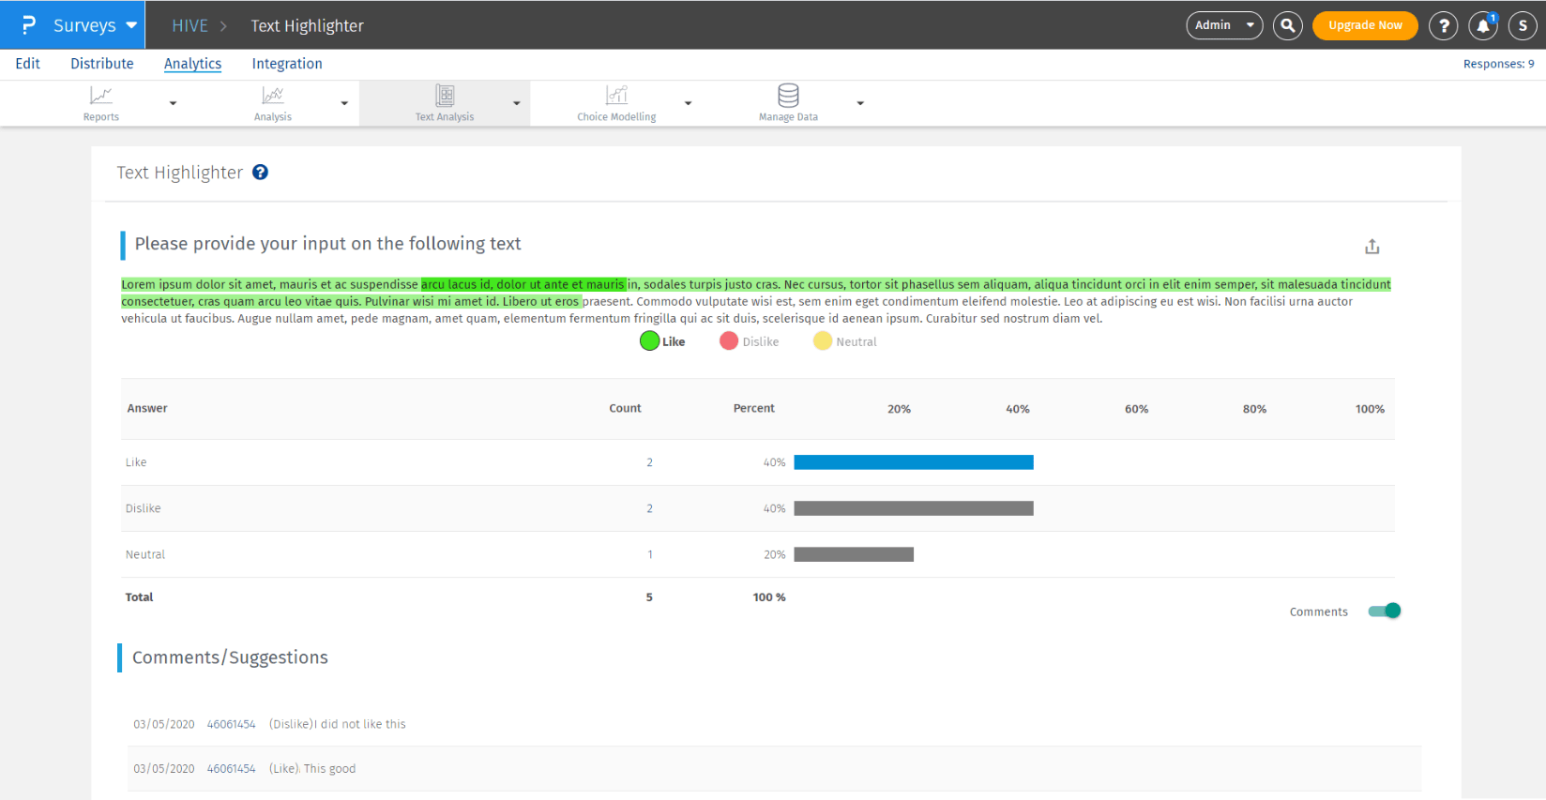This screenshot has width=1546, height=800.
Task: Click the share/export icon
Action: (x=1372, y=247)
